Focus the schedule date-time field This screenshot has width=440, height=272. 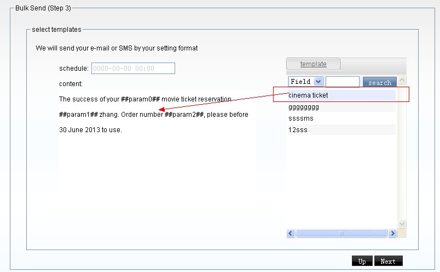point(133,69)
